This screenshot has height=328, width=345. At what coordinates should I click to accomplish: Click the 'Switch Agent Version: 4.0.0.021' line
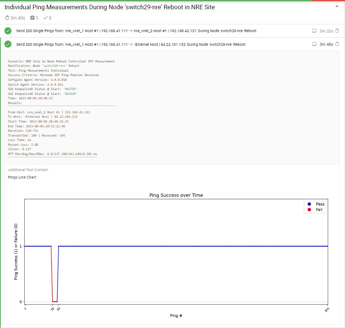36,84
